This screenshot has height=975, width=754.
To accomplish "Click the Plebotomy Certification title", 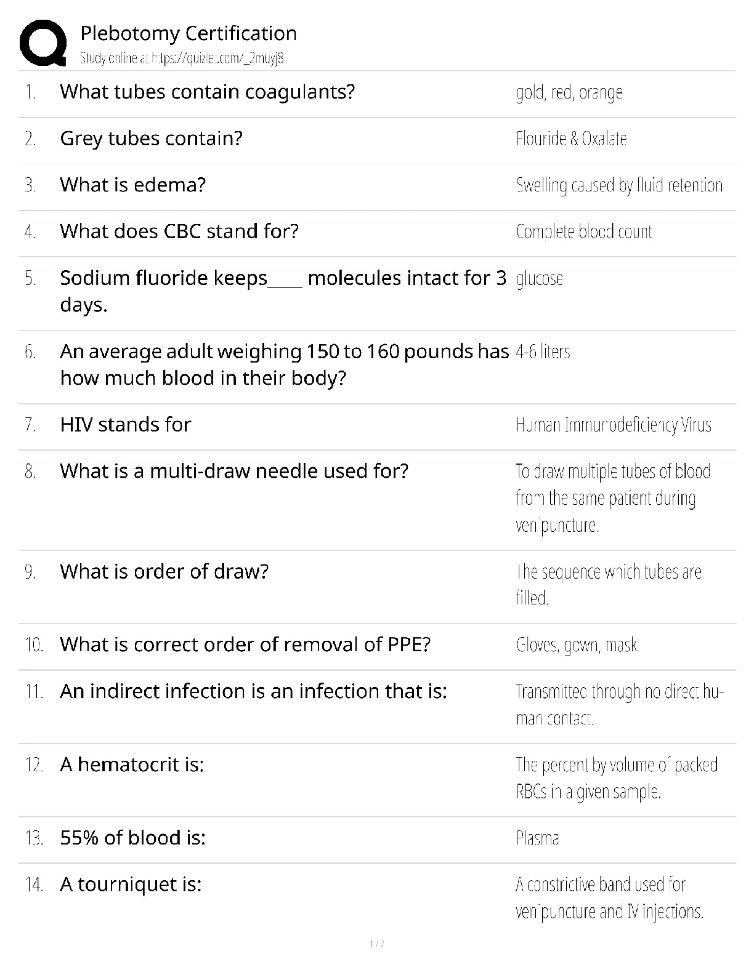I will pyautogui.click(x=188, y=33).
